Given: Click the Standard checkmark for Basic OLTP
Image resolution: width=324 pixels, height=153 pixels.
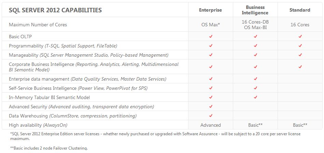Looking at the screenshot, I should coord(300,36).
